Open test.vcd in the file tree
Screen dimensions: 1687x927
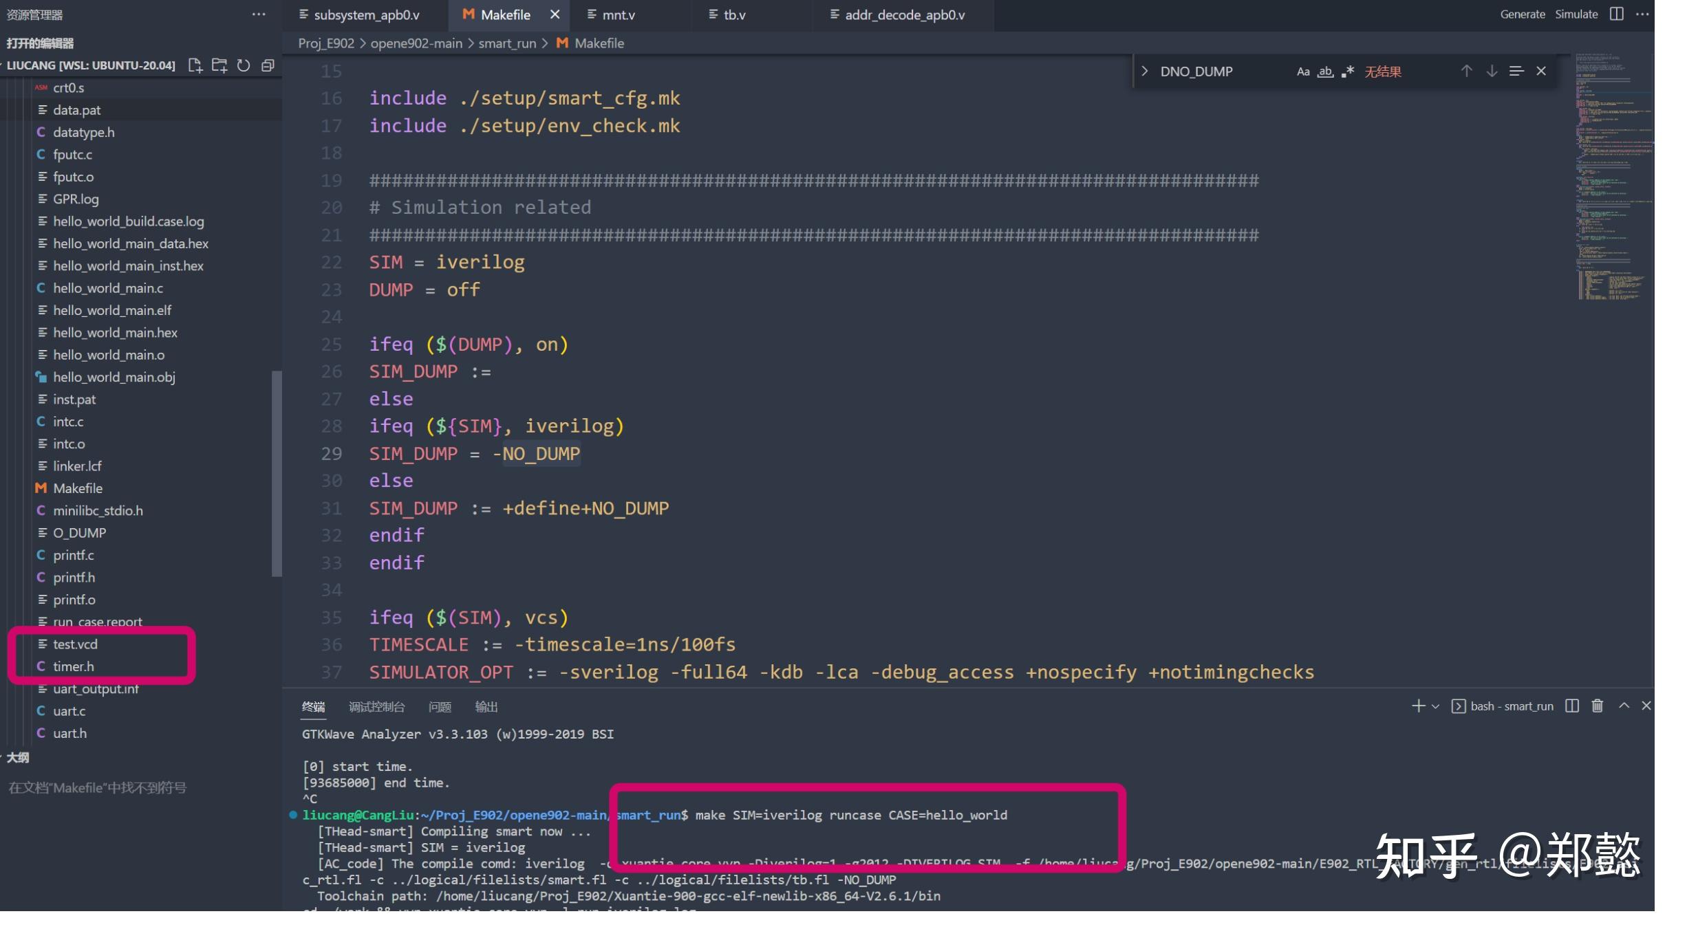[x=76, y=644]
